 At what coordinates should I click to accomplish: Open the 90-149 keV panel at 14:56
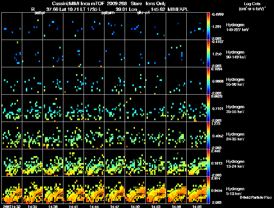pyautogui.click(x=176, y=53)
